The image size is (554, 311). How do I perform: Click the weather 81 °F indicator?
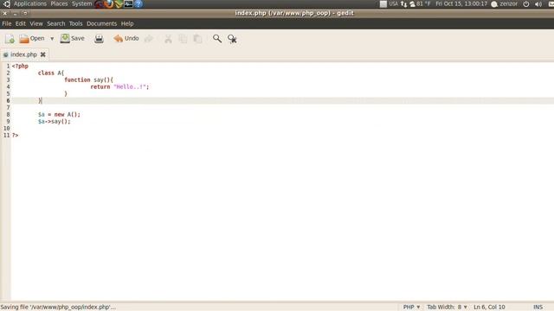point(420,3)
